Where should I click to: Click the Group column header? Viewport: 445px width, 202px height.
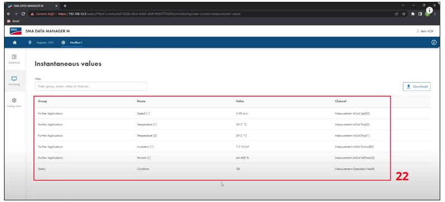tap(43, 101)
